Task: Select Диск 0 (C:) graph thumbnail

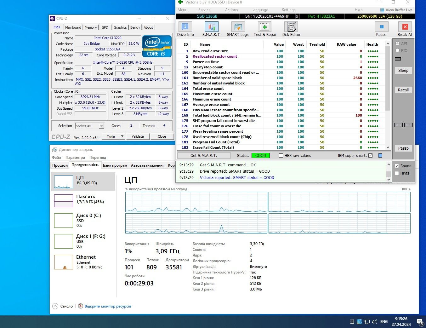Action: [63, 221]
